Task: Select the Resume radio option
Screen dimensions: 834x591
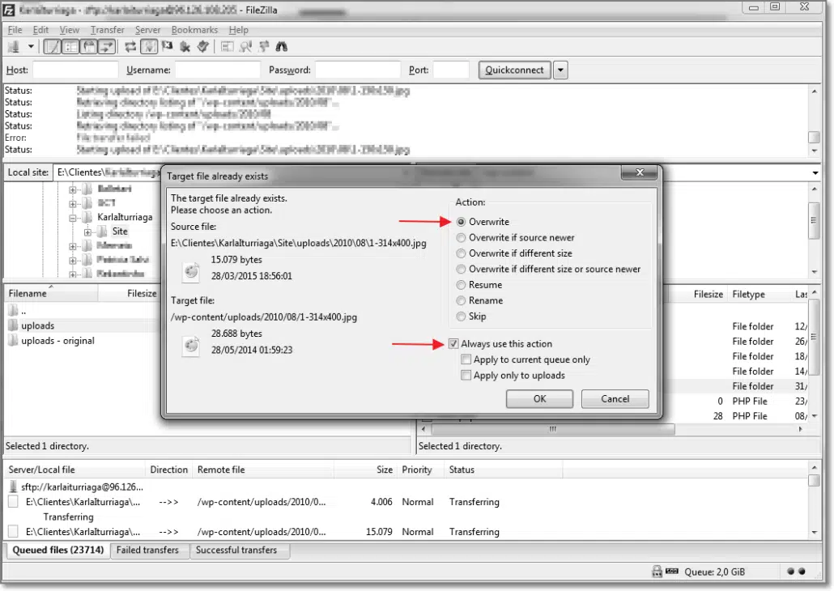Action: [461, 285]
